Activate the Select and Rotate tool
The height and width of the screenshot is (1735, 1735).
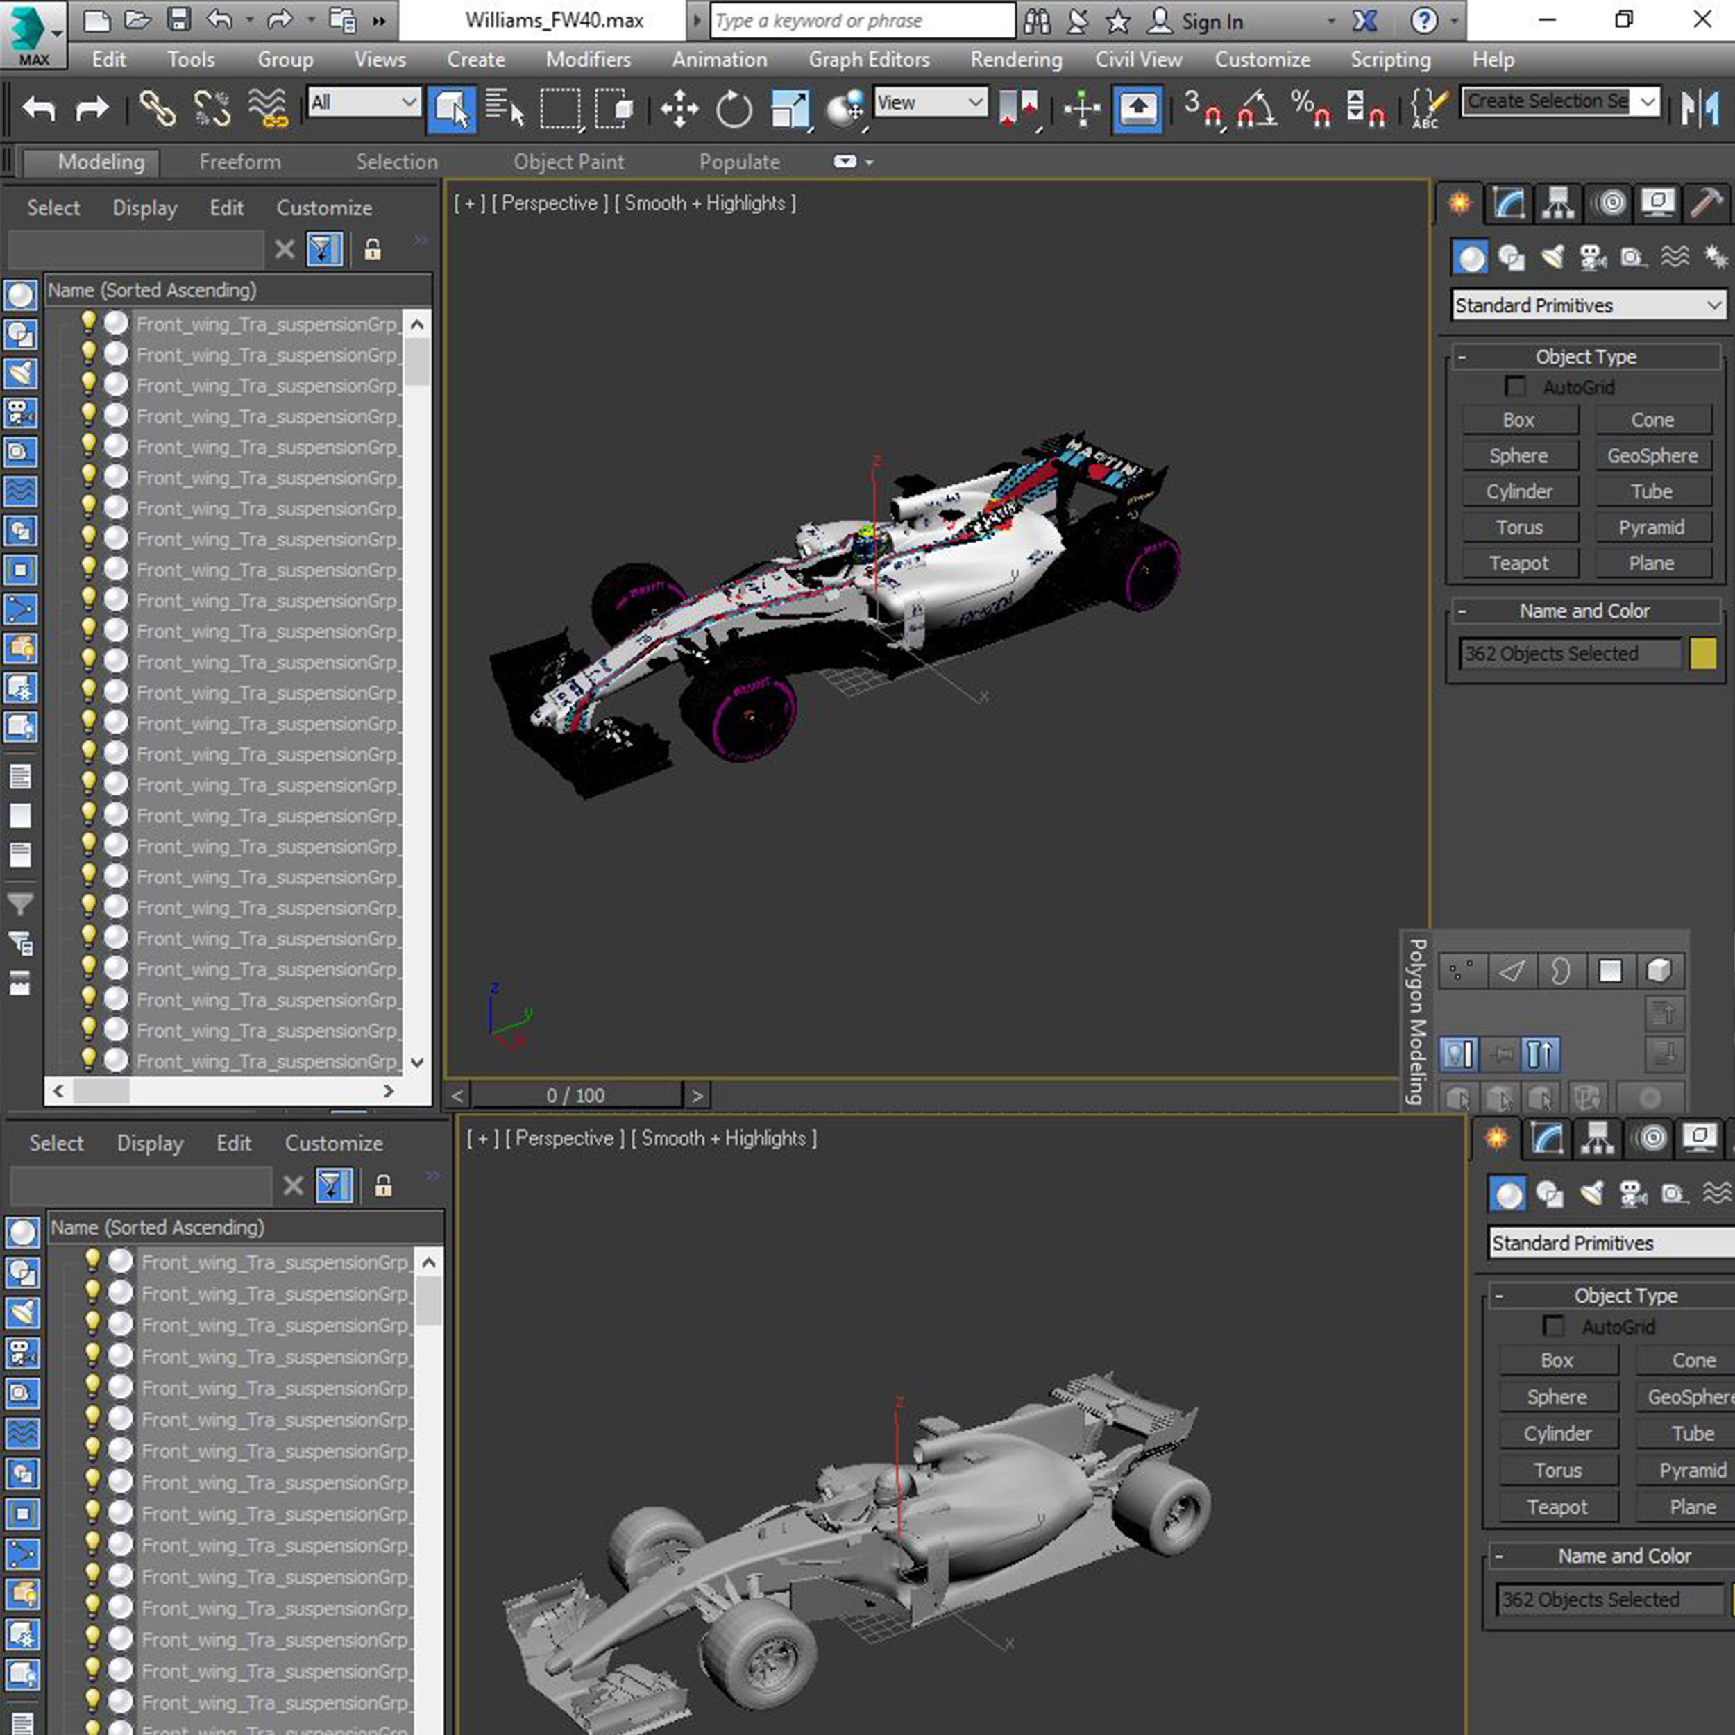pos(734,109)
